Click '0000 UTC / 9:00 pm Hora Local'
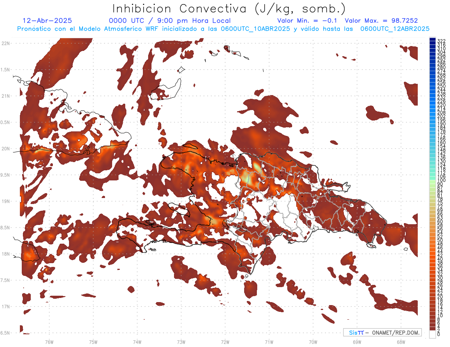Screen dimensions: 450x347 click(x=170, y=21)
